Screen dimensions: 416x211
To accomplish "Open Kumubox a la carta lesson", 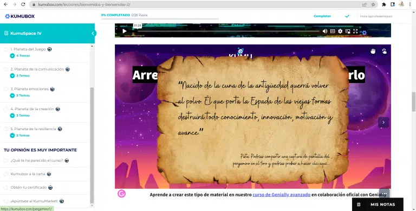I will click(28, 174).
